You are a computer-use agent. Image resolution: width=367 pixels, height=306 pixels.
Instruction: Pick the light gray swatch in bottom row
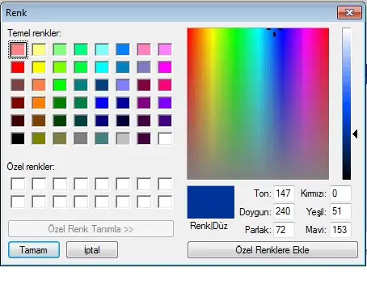click(123, 138)
